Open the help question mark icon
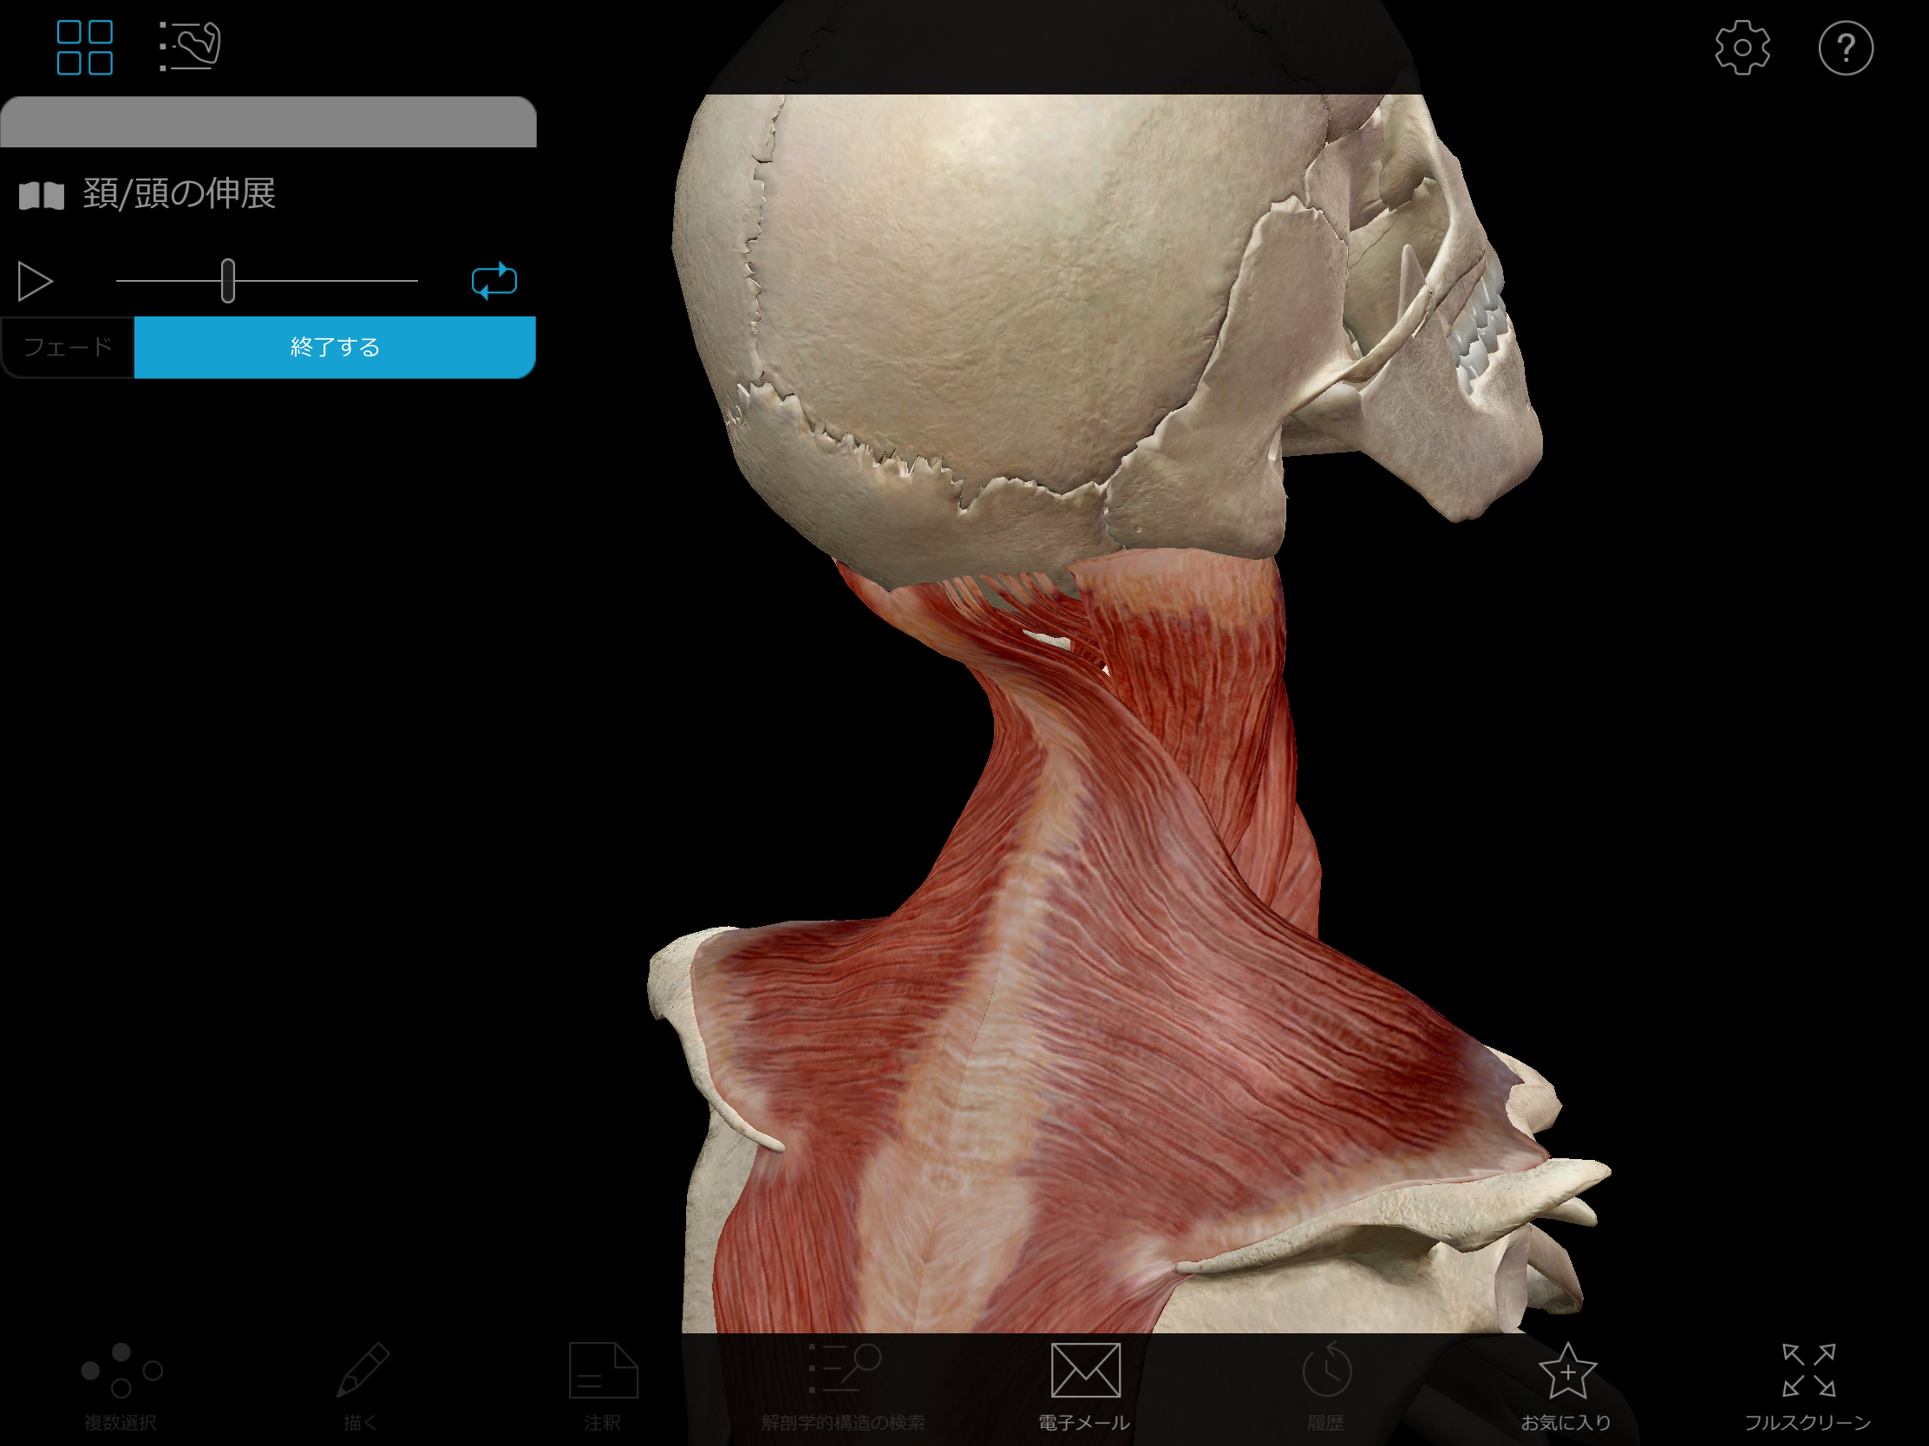 click(1845, 47)
